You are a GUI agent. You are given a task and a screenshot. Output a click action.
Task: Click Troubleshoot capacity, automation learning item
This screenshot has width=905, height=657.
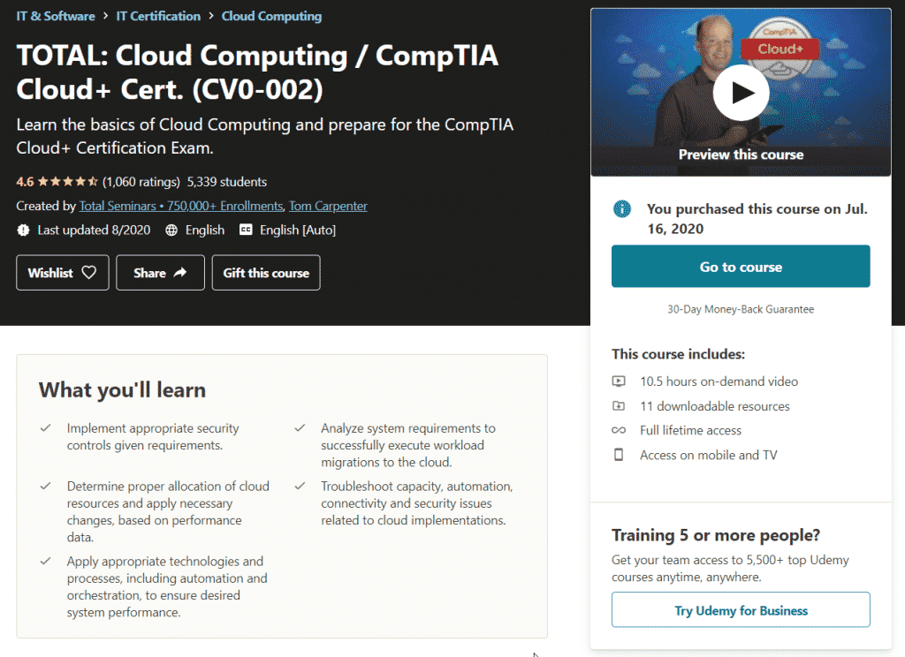[417, 503]
